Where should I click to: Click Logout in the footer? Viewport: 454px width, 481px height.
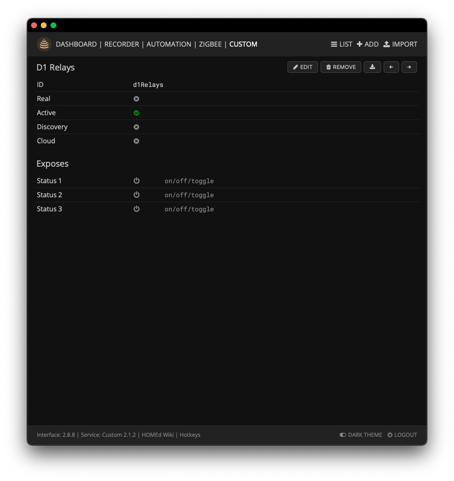pos(402,435)
